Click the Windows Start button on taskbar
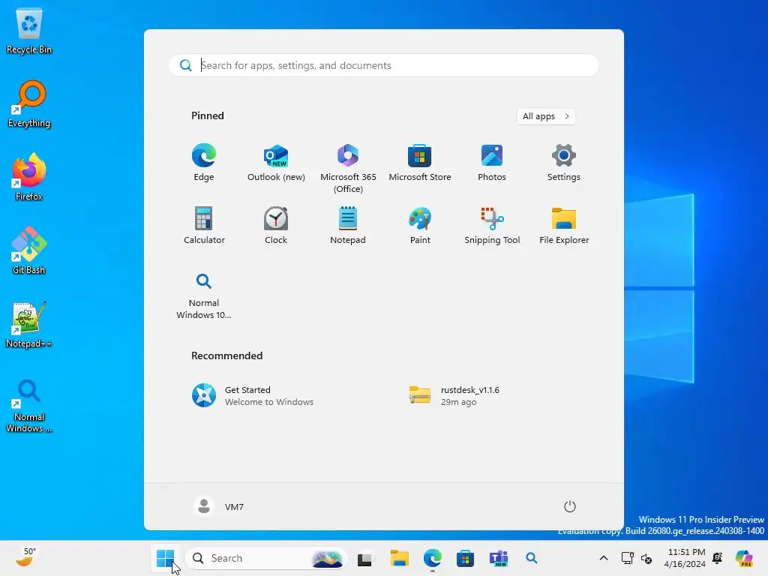This screenshot has height=576, width=768. pyautogui.click(x=165, y=558)
